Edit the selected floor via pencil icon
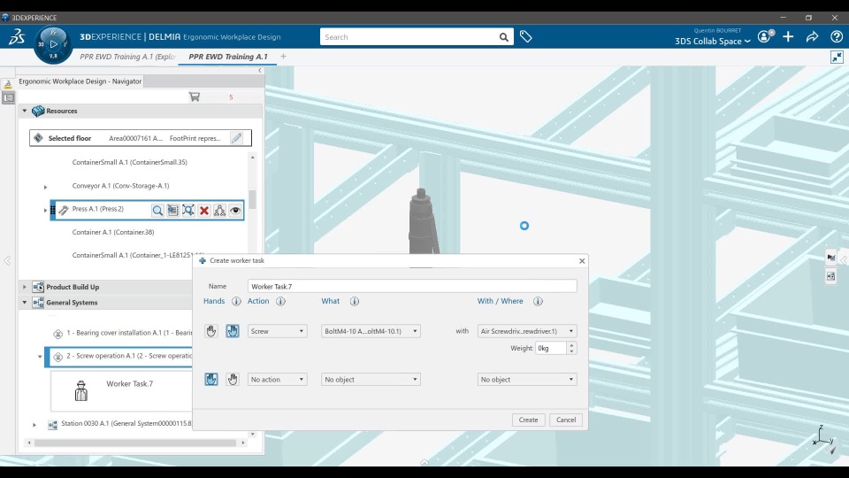849x478 pixels. [x=236, y=138]
